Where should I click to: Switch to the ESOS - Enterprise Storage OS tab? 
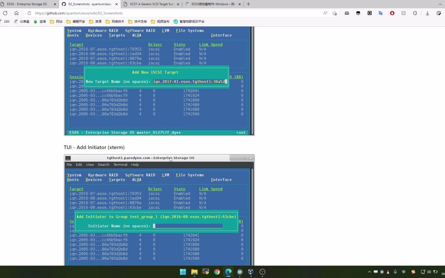click(x=27, y=4)
